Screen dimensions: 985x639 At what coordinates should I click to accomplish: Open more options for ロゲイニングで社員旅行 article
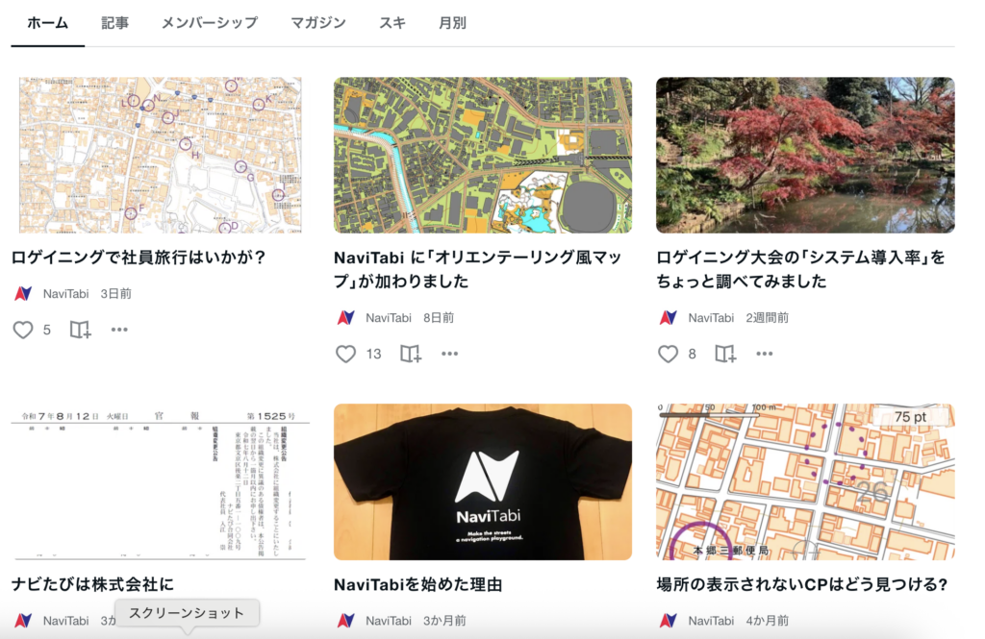click(119, 330)
